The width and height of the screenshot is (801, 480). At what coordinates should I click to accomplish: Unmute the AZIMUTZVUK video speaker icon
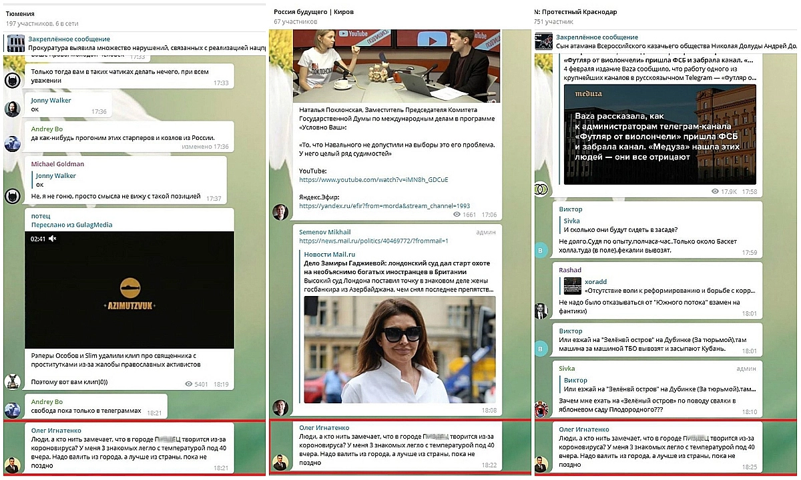pos(53,239)
